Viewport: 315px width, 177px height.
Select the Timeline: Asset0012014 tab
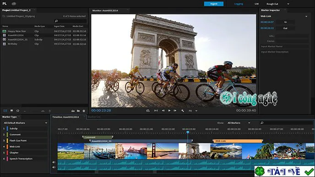point(65,117)
